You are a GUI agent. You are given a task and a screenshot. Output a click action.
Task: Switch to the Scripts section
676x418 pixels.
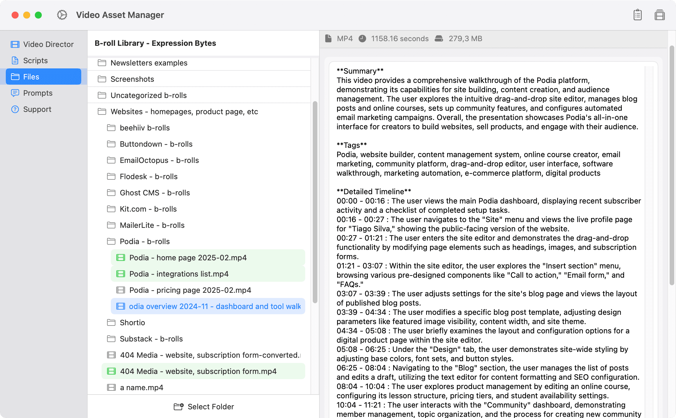35,60
